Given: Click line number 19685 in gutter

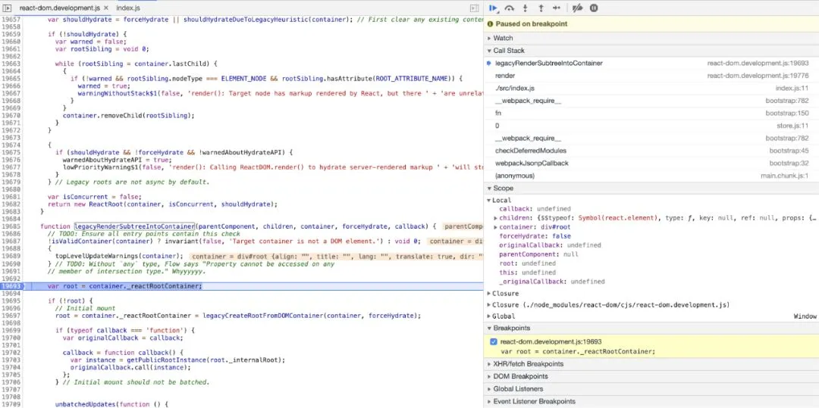Looking at the screenshot, I should [11, 226].
